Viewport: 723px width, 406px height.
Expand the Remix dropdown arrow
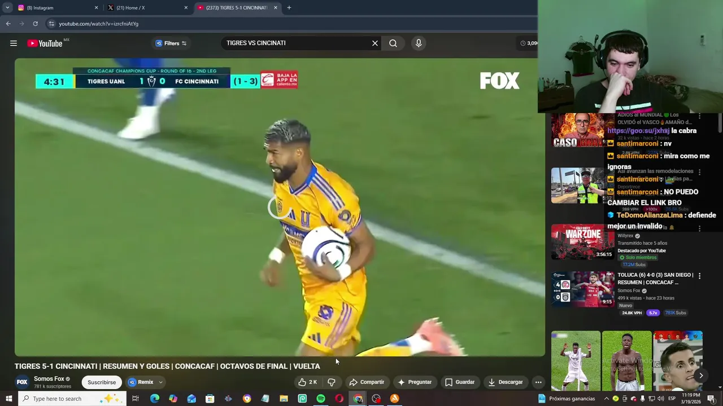tap(160, 382)
